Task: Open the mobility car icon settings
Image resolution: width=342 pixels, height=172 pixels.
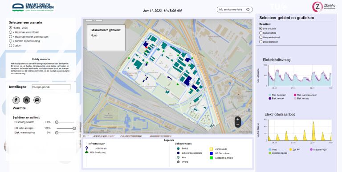Action: [37, 100]
